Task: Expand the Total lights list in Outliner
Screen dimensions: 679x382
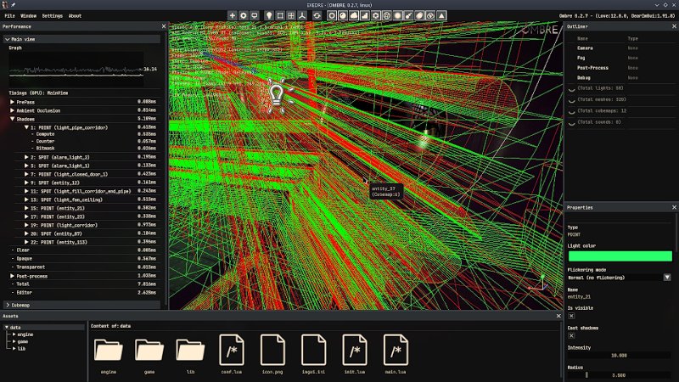Action: pos(570,88)
